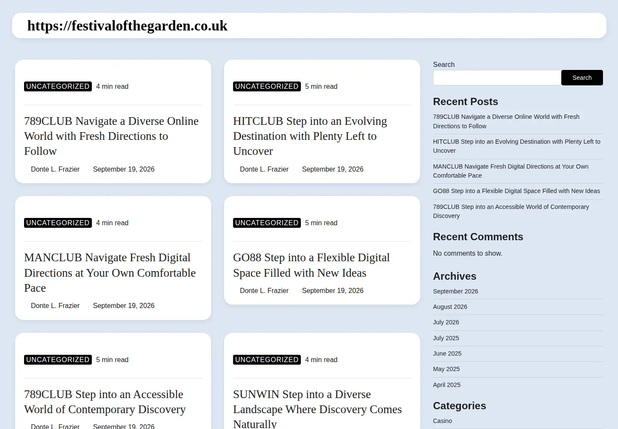
Task: Open the Casino category
Action: (x=442, y=421)
